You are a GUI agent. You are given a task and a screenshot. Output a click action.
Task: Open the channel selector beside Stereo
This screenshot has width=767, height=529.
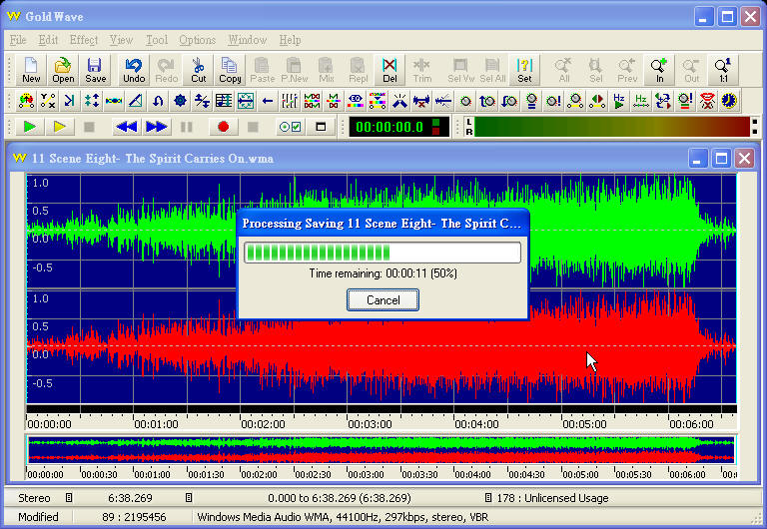pyautogui.click(x=69, y=497)
